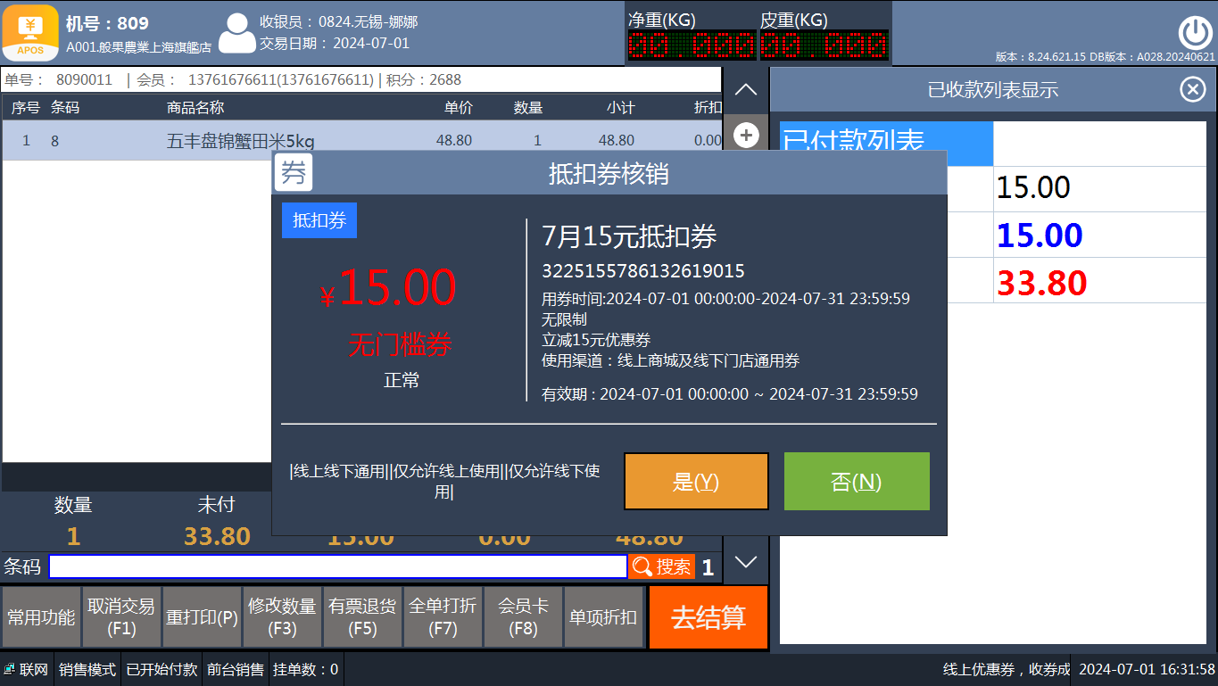1218x686 pixels.
Task: Click the power exit icon
Action: point(1195,33)
